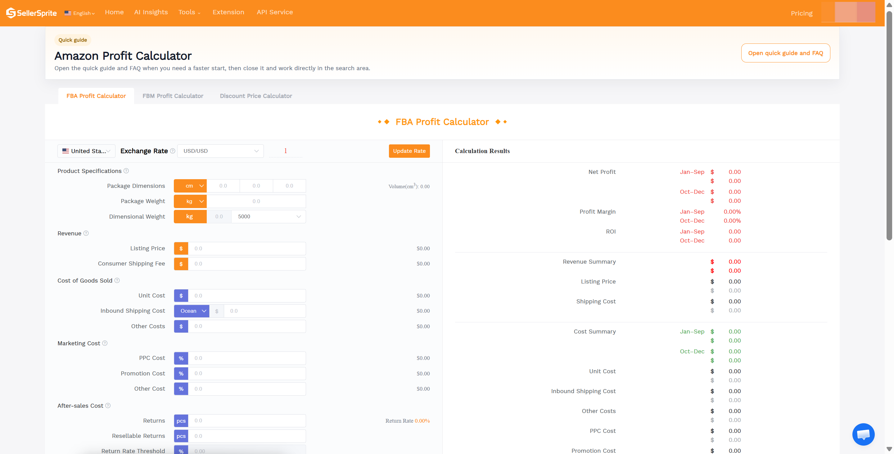Open the Package Dimensions unit dropdown
Image resolution: width=894 pixels, height=454 pixels.
[x=190, y=186]
